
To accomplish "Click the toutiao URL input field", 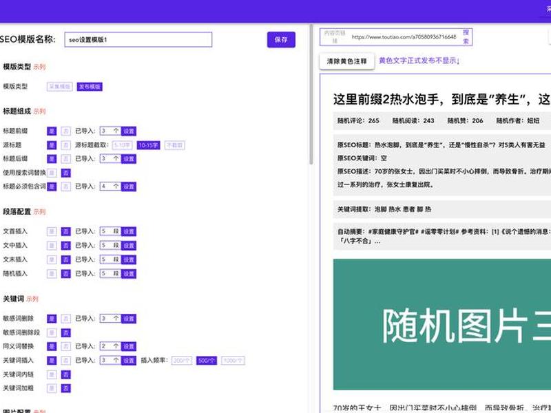I will [x=404, y=37].
